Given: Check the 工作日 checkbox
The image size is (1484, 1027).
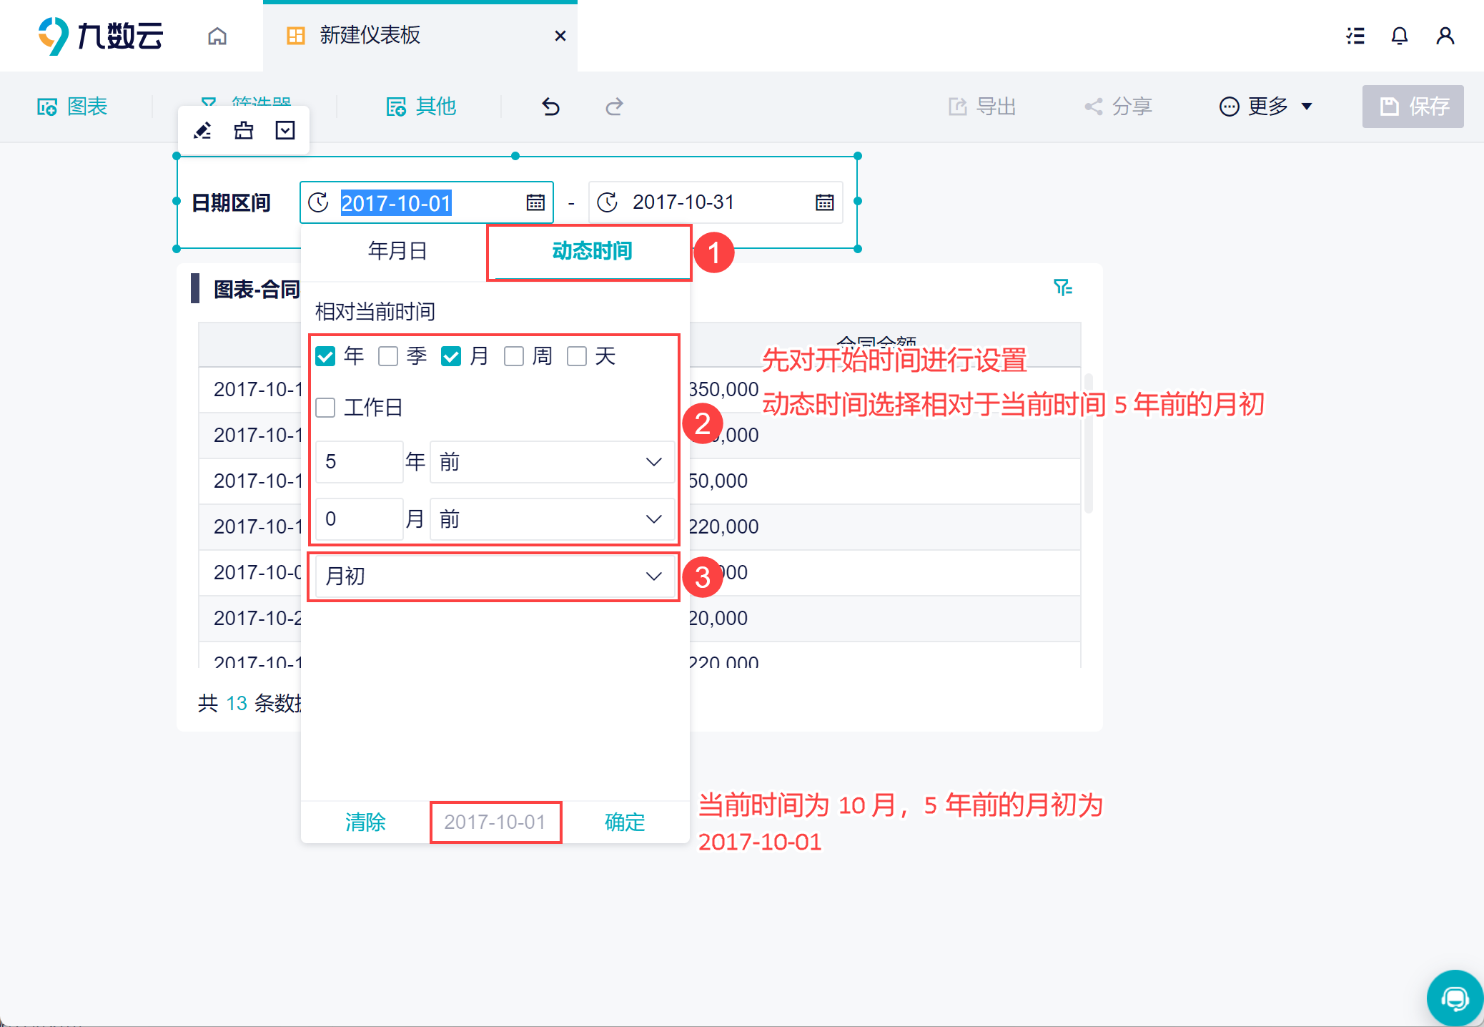Looking at the screenshot, I should 325,408.
